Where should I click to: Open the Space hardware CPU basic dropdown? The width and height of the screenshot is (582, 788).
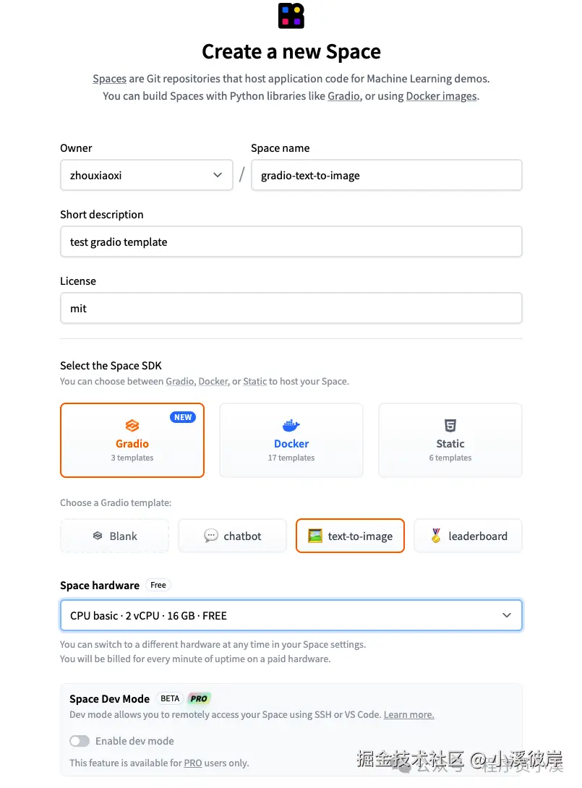point(291,615)
